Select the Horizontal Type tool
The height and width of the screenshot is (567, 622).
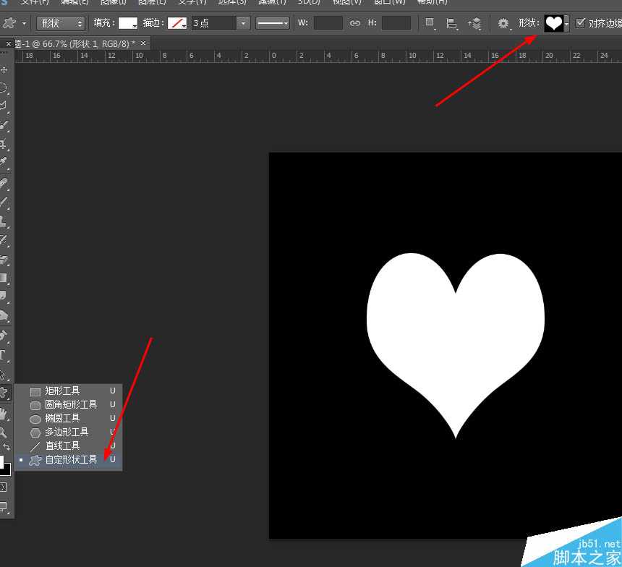(x=4, y=355)
